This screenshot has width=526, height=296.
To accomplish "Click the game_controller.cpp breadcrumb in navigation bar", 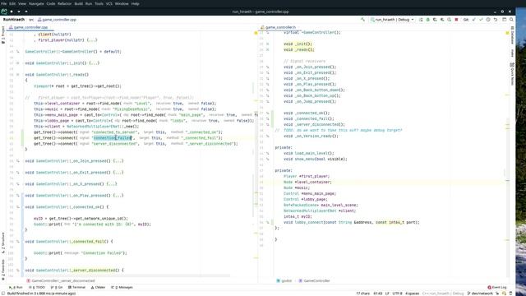I will (x=57, y=20).
